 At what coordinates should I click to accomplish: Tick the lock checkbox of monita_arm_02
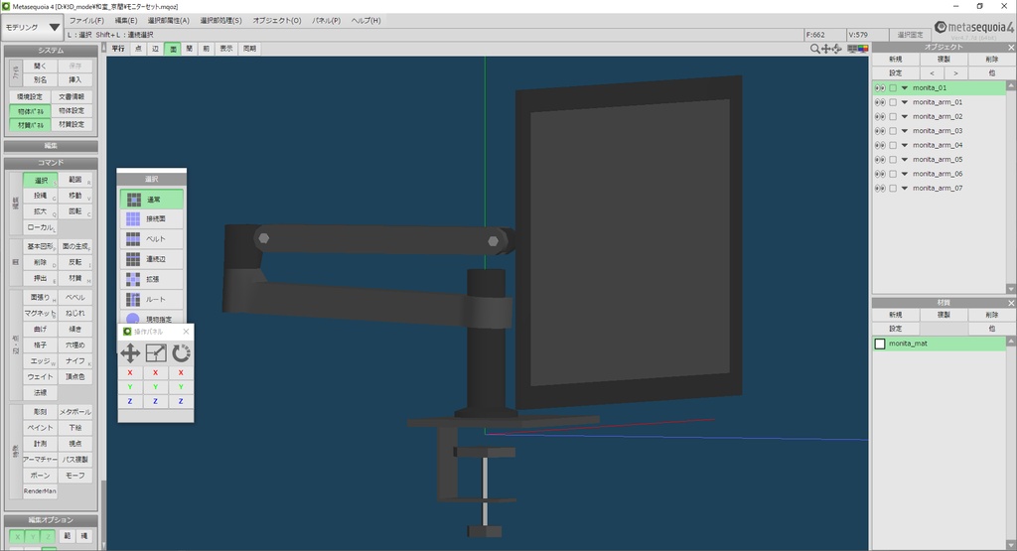click(893, 117)
